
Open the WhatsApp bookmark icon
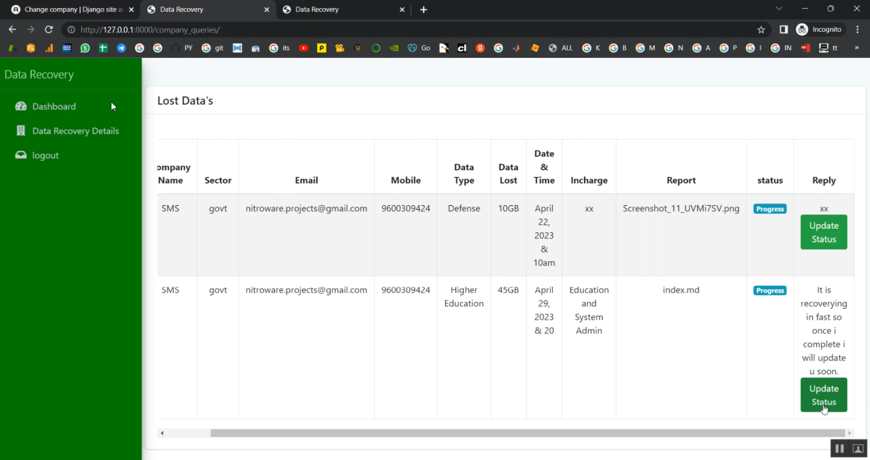[x=85, y=48]
